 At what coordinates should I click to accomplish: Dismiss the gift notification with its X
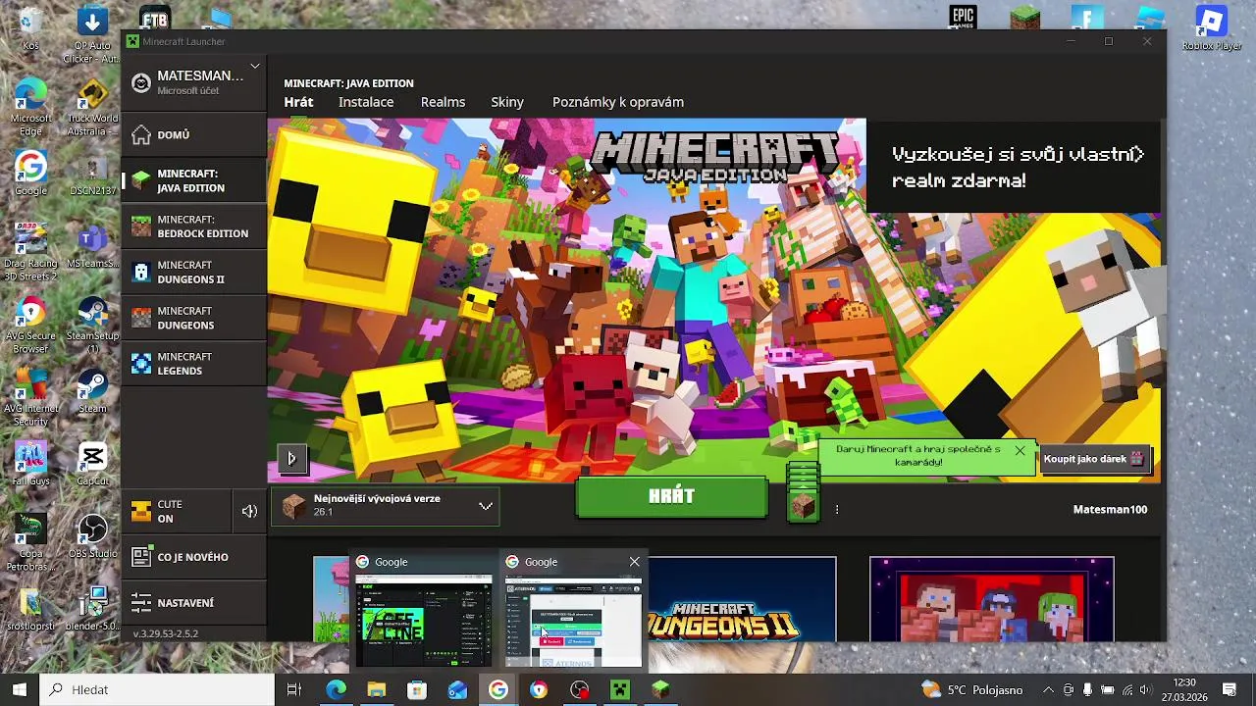click(x=1020, y=451)
